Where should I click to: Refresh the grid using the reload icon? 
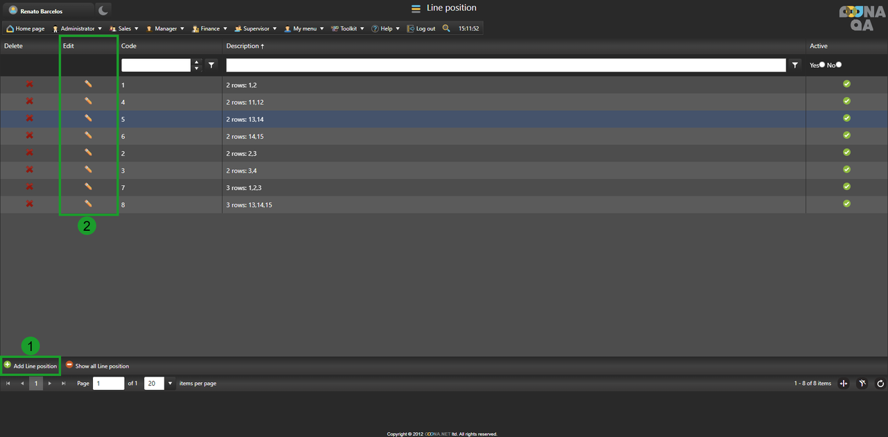pos(880,384)
